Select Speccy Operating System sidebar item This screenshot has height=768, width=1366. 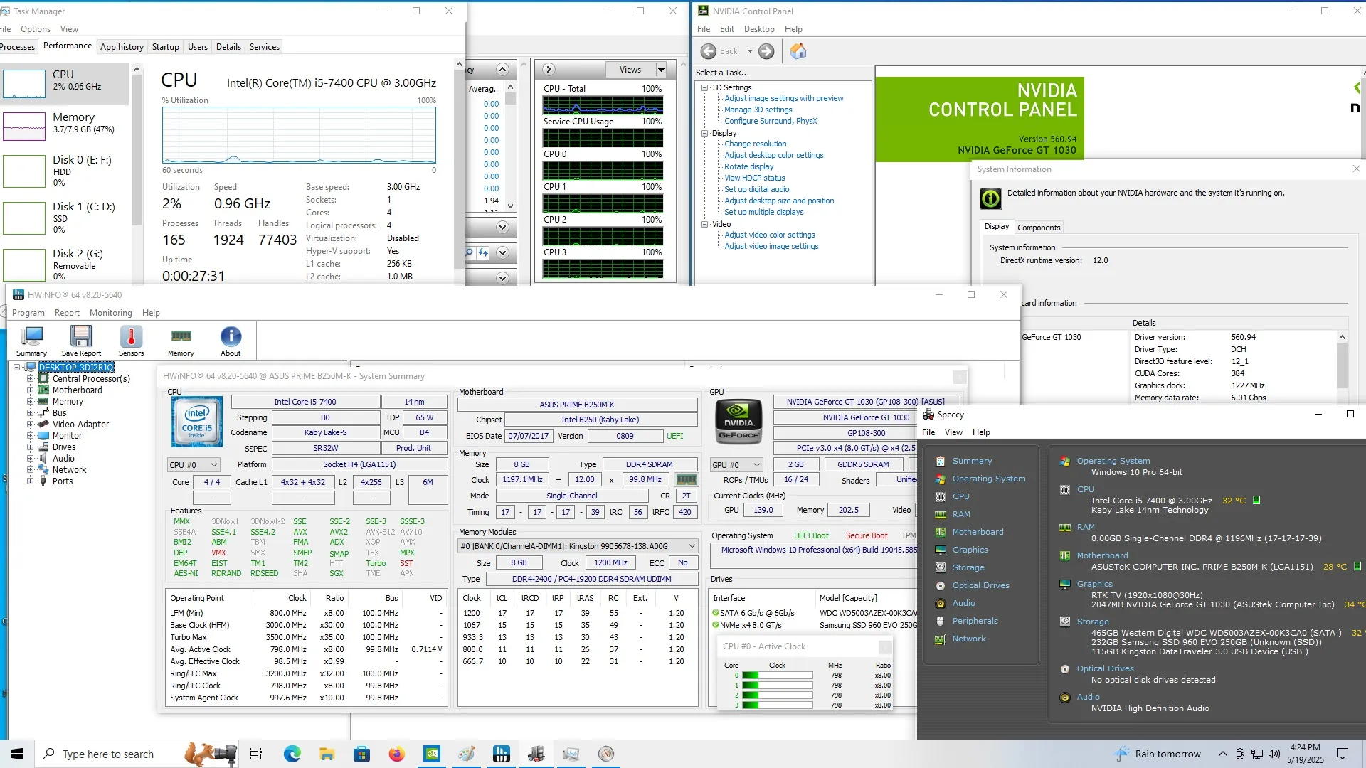coord(989,479)
